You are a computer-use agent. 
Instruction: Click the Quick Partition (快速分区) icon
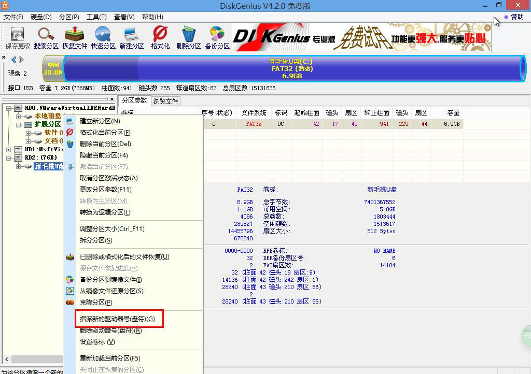click(103, 37)
